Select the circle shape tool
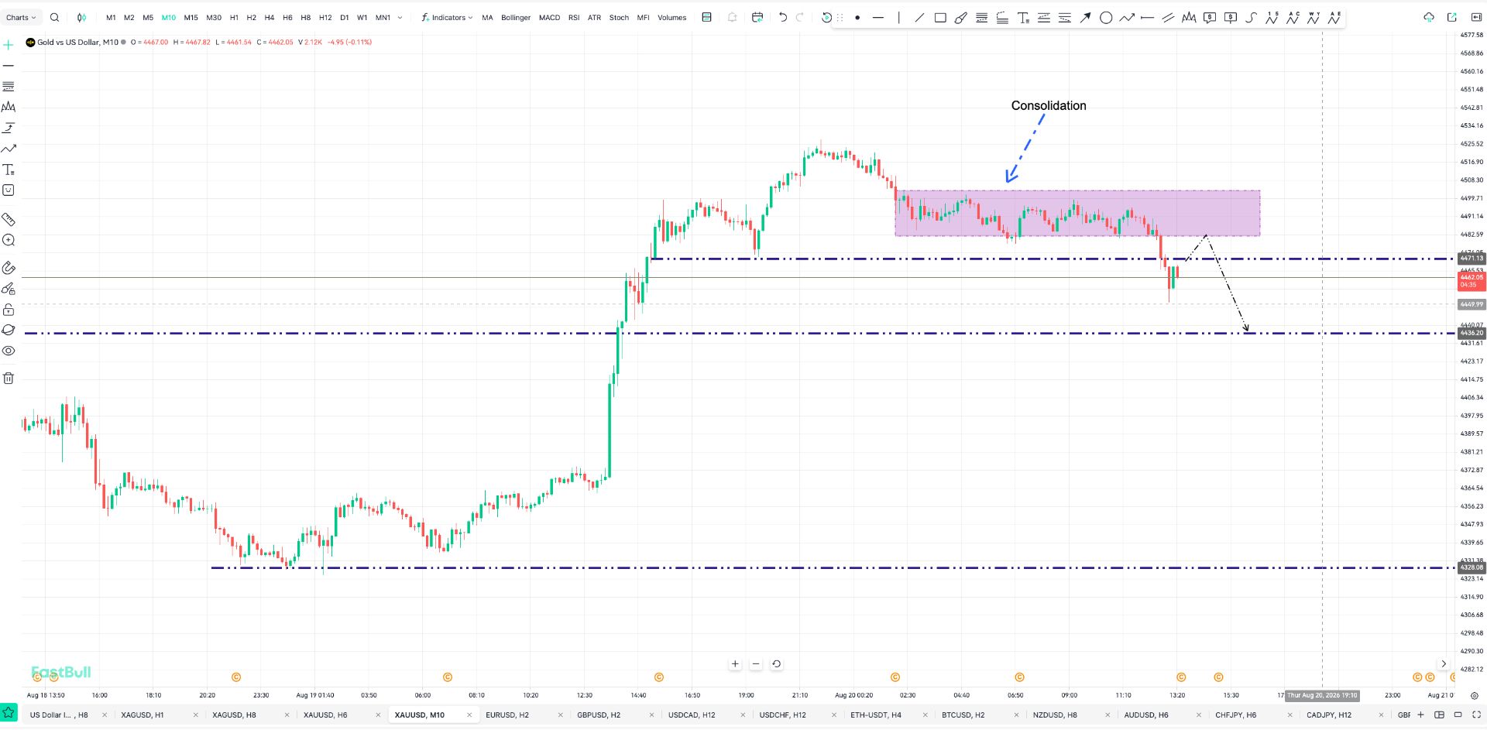Viewport: 1487px width, 730px height. tap(1106, 18)
